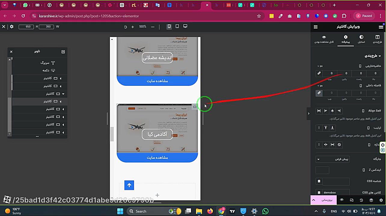Open dynamic tags for کلاس های CSS
Image resolution: width=386 pixels, height=216 pixels.
pos(319,192)
